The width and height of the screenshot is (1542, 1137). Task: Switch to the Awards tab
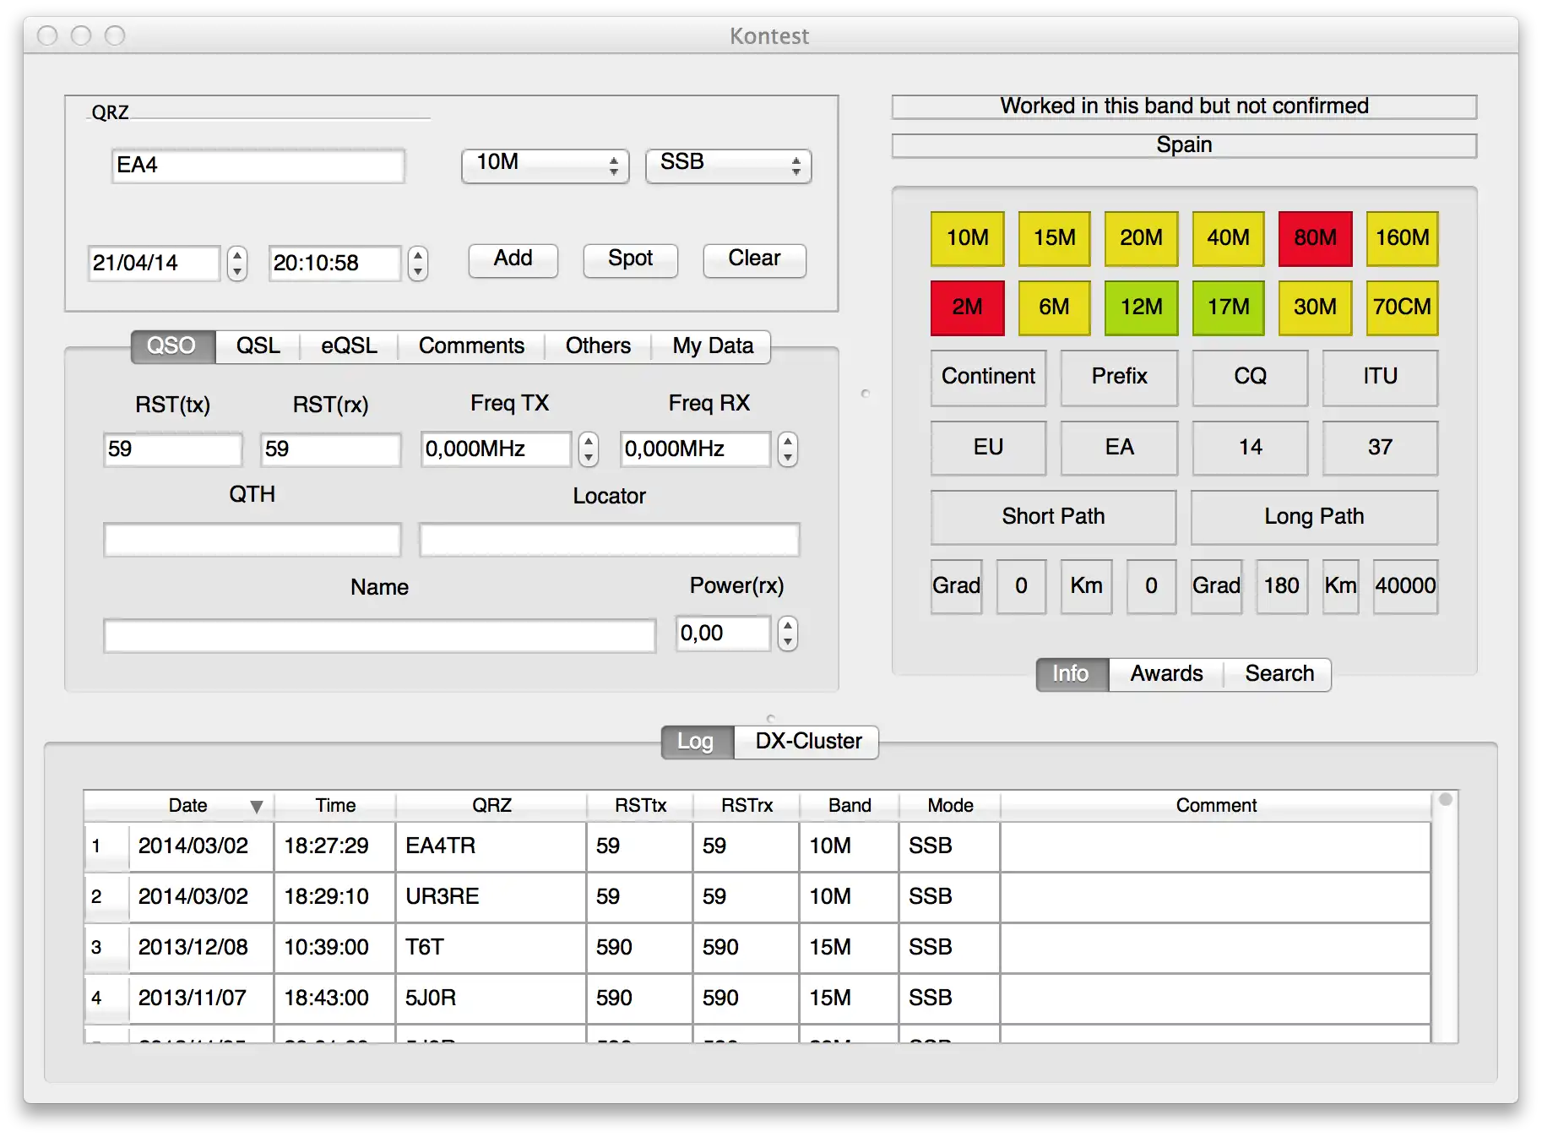coord(1166,674)
